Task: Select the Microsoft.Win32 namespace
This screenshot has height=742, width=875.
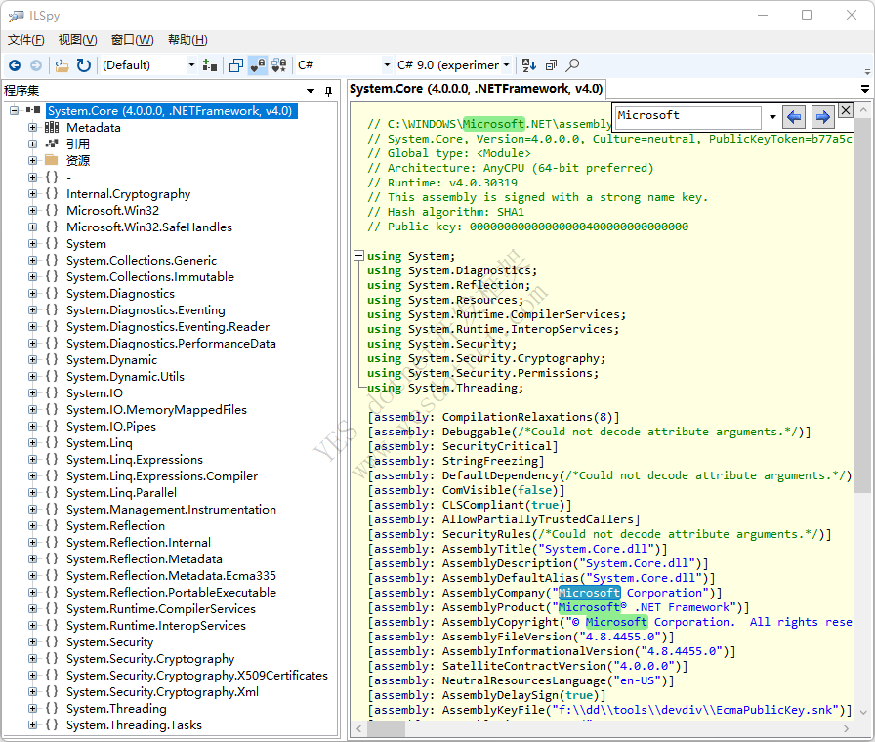Action: 112,211
